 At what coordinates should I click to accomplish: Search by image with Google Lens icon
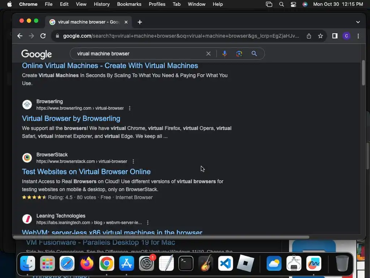click(x=239, y=54)
